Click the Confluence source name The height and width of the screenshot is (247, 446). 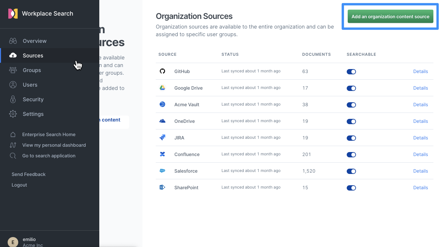click(x=187, y=154)
